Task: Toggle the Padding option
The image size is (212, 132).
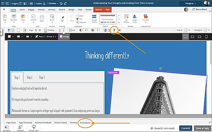Action: pos(49,30)
